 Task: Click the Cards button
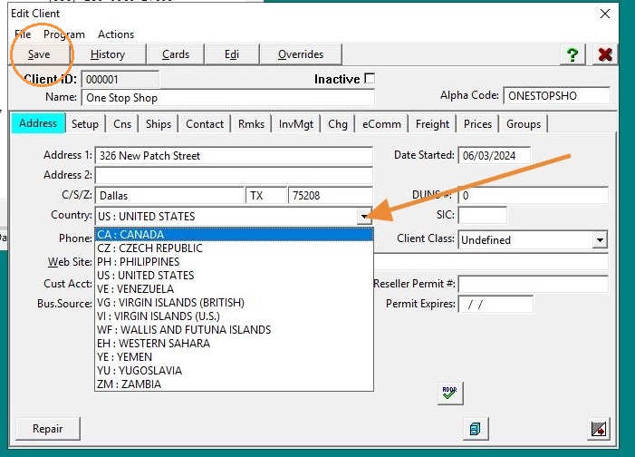pos(176,54)
